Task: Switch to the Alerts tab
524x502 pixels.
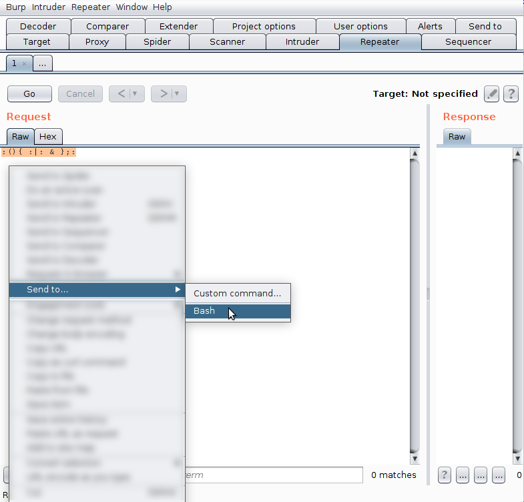Action: point(430,27)
